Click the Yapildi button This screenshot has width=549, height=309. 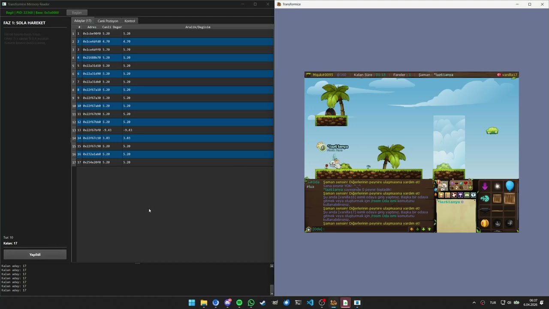coord(35,254)
